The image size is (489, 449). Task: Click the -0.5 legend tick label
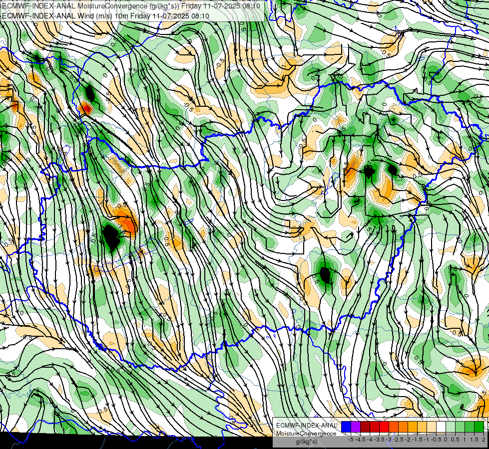pos(436,440)
